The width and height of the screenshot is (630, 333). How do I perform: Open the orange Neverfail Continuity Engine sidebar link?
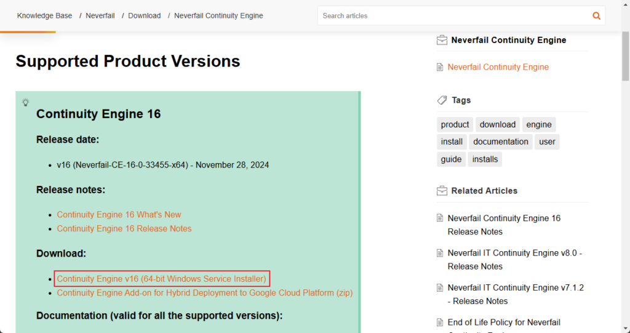498,67
